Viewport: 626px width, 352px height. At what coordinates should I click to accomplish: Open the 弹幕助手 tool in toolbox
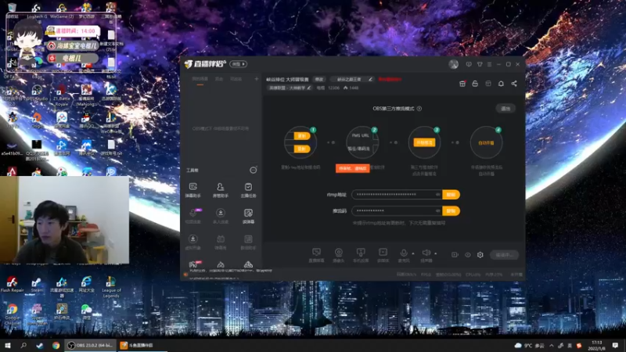point(192,190)
